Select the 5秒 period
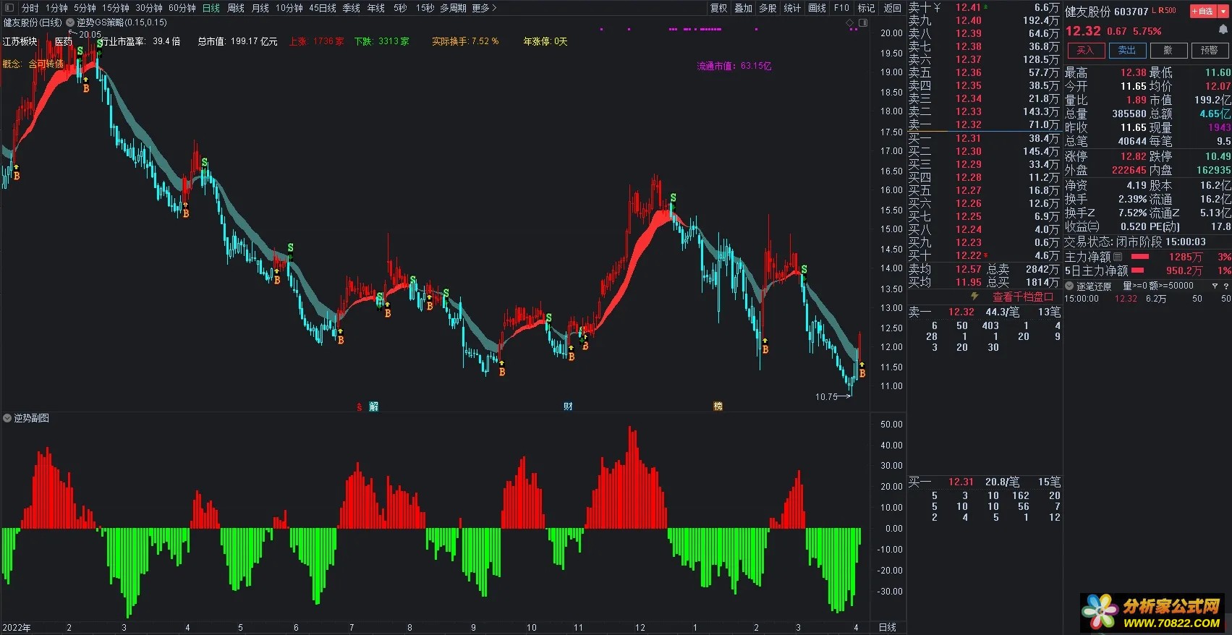 400,8
